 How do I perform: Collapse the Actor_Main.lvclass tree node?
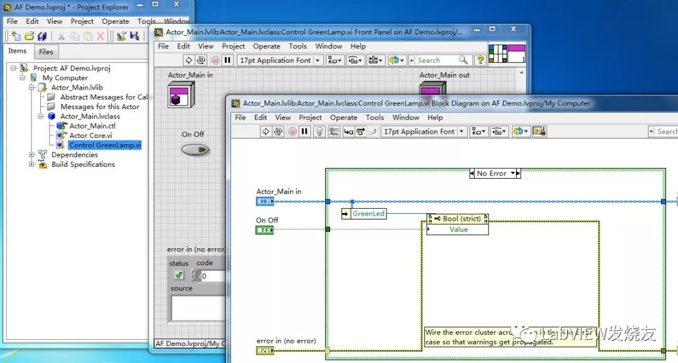point(41,116)
